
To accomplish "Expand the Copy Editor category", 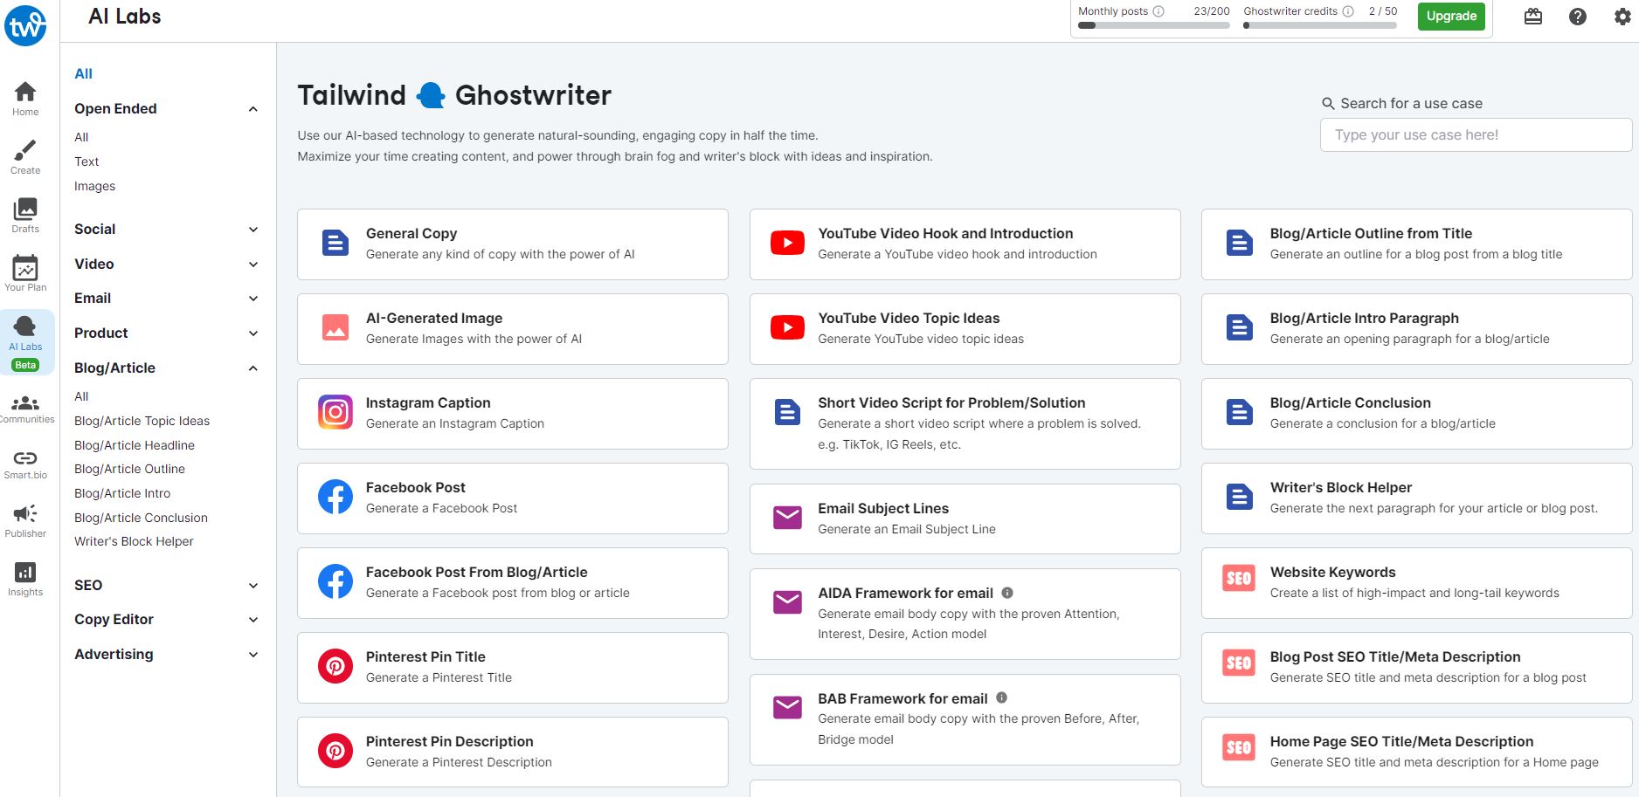I will tap(253, 620).
